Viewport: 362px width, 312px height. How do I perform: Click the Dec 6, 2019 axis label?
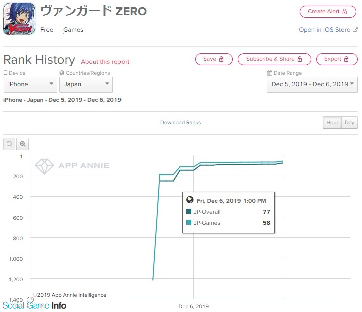point(193,306)
